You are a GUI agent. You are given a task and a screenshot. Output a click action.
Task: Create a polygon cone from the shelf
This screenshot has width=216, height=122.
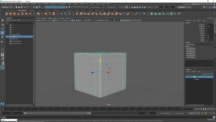18,14
